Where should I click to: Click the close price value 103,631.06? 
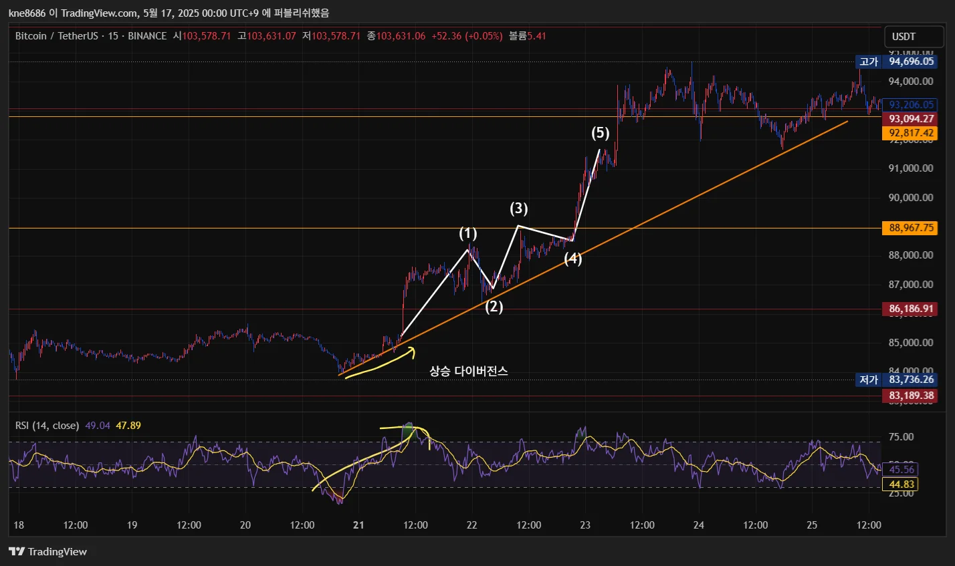point(401,36)
